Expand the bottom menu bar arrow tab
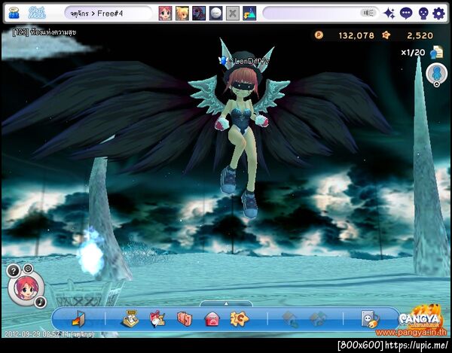452x353 pixels. click(226, 304)
